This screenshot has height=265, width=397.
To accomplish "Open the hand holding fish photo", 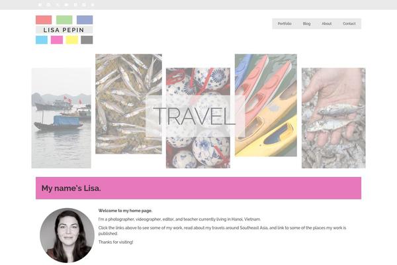I will 333,118.
